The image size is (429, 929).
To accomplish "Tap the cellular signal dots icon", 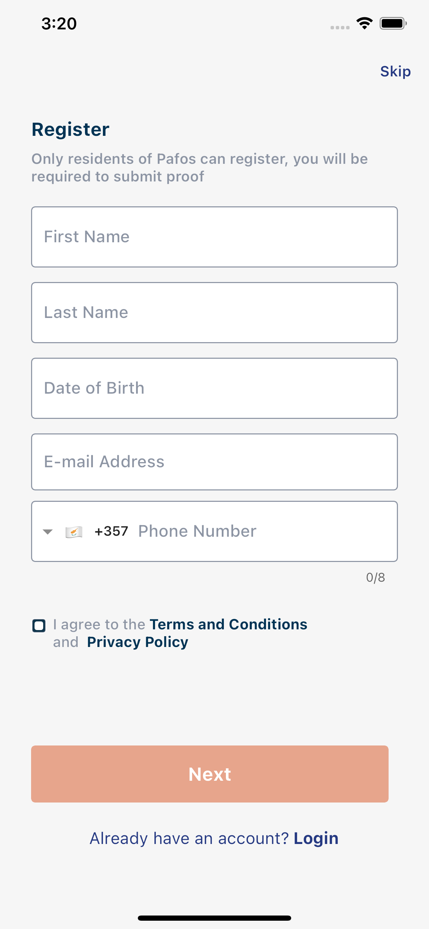I will coord(340,27).
